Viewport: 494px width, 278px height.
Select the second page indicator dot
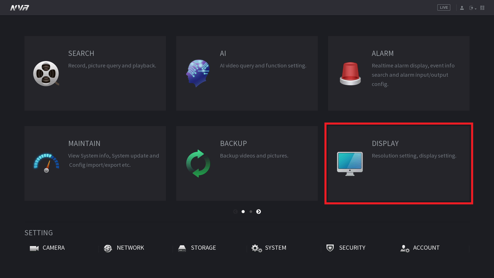(x=251, y=212)
